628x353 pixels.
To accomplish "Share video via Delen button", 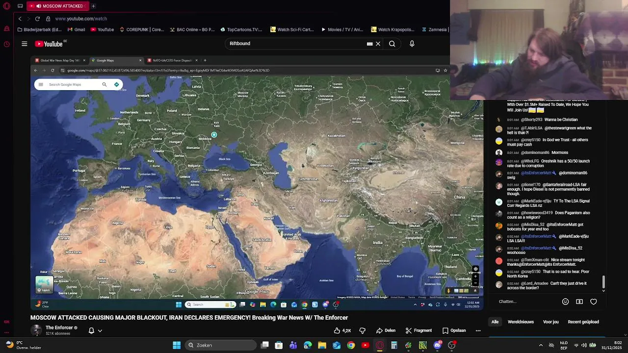I will (386, 330).
